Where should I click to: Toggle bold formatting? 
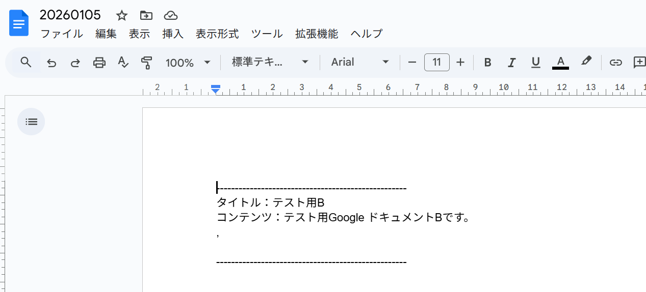coord(487,63)
